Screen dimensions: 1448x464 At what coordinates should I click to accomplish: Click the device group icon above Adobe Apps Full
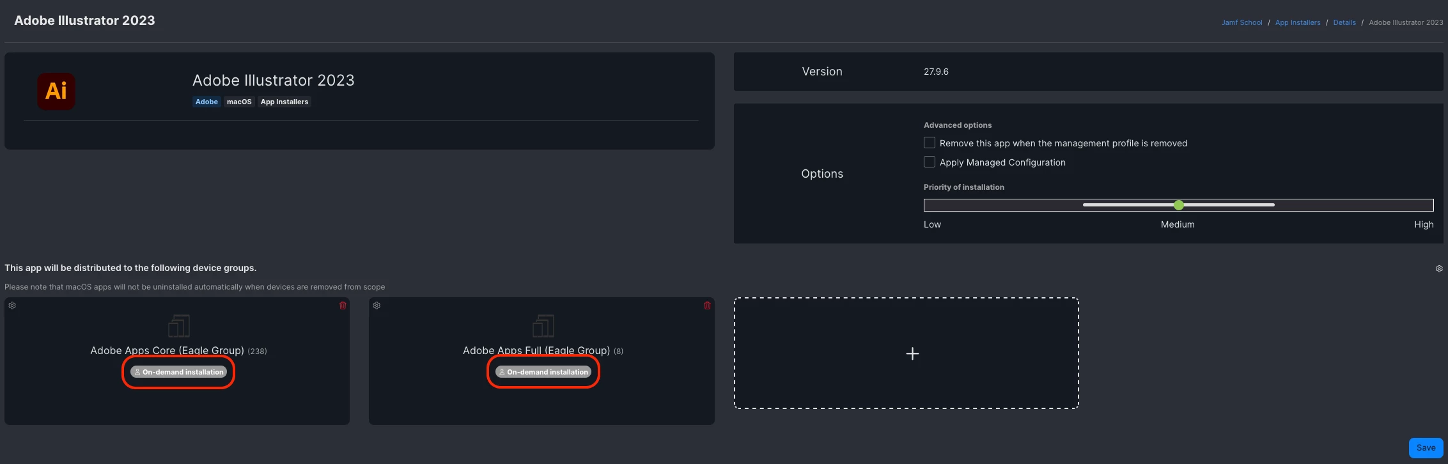[543, 326]
